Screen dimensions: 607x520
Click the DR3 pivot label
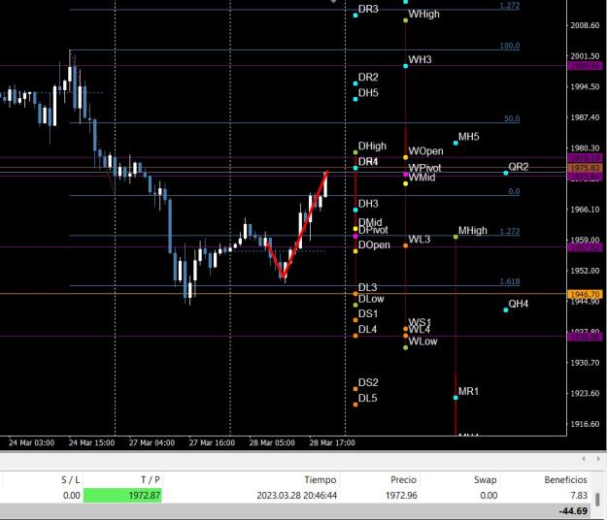coord(368,9)
